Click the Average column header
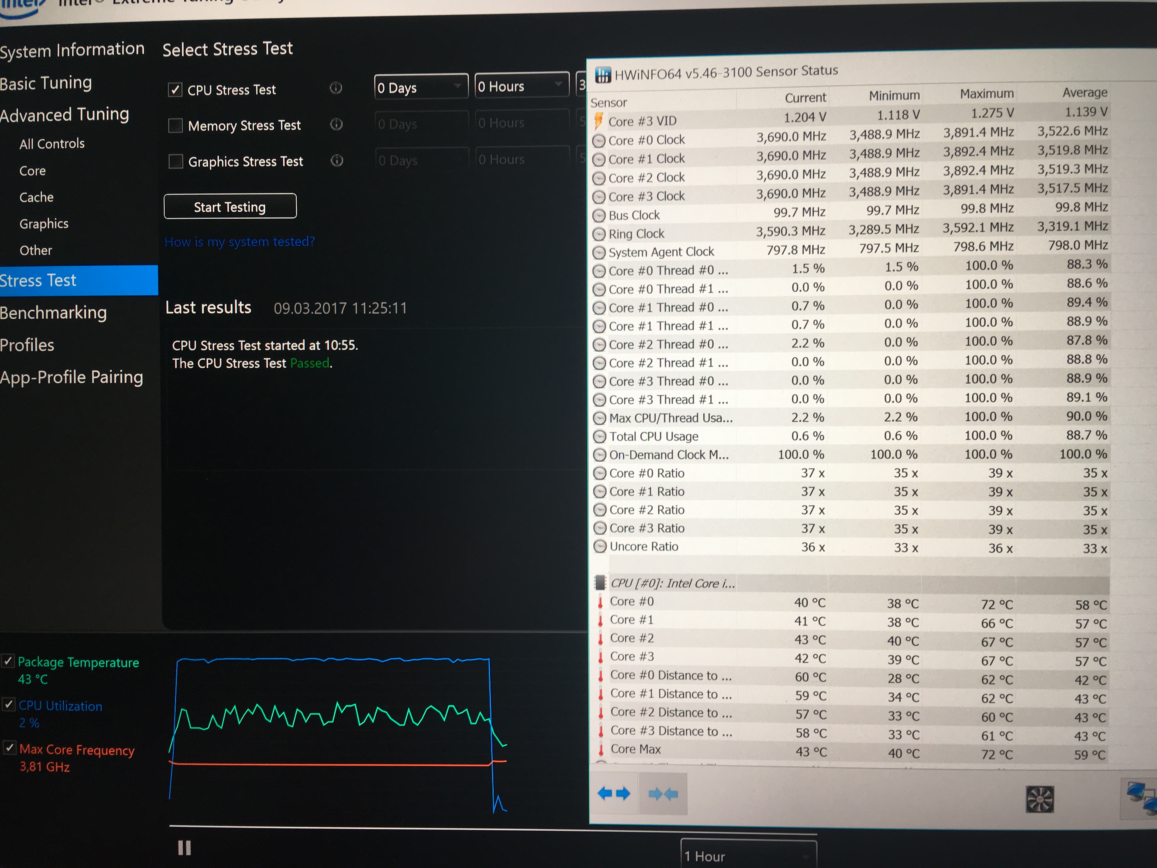1157x868 pixels. tap(1085, 93)
